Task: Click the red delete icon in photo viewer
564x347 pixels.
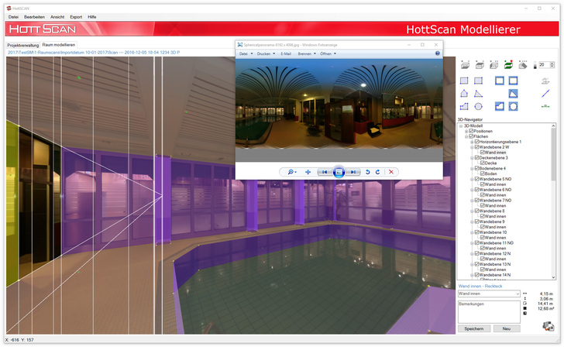Action: [391, 172]
